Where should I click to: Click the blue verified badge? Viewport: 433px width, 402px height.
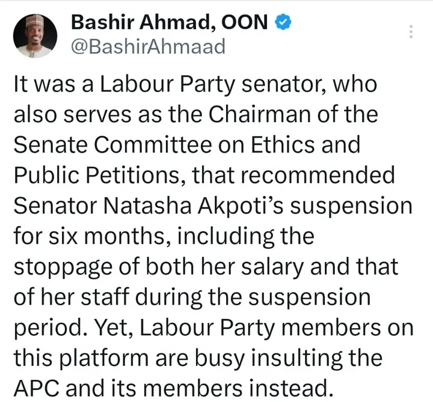[x=284, y=22]
